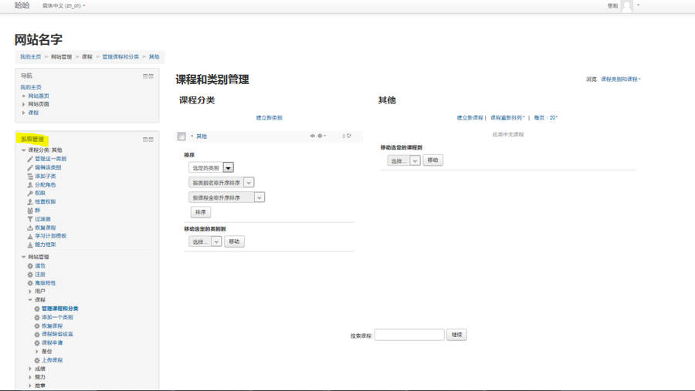This screenshot has width=695, height=391.
Task: Tick the checkbox for 其他 category
Action: pyautogui.click(x=181, y=137)
